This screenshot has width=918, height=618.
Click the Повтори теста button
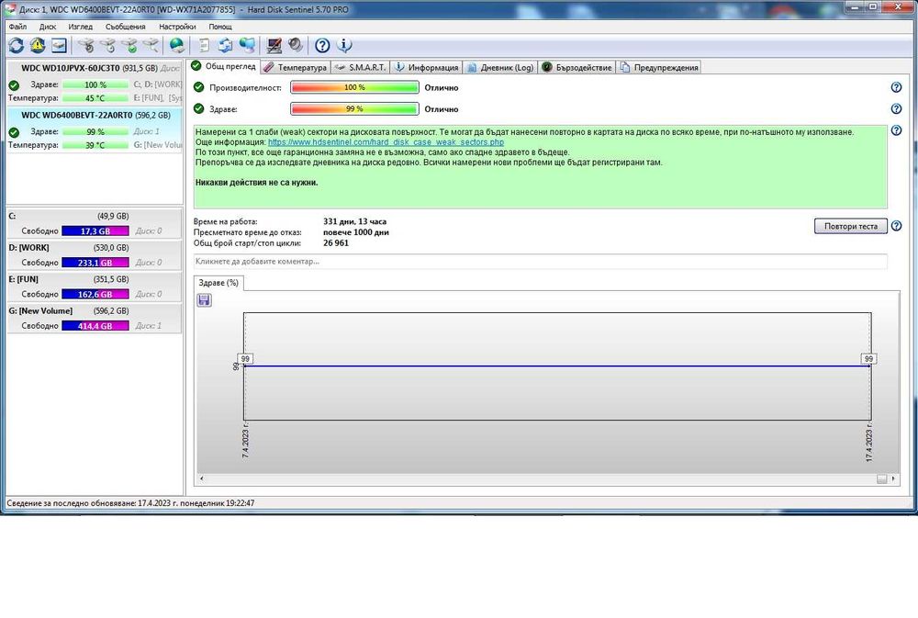[851, 226]
